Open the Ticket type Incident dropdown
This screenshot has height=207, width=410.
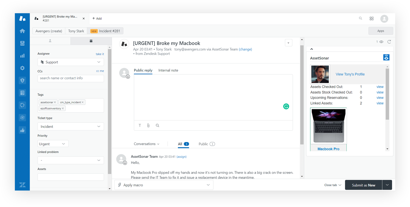point(71,126)
